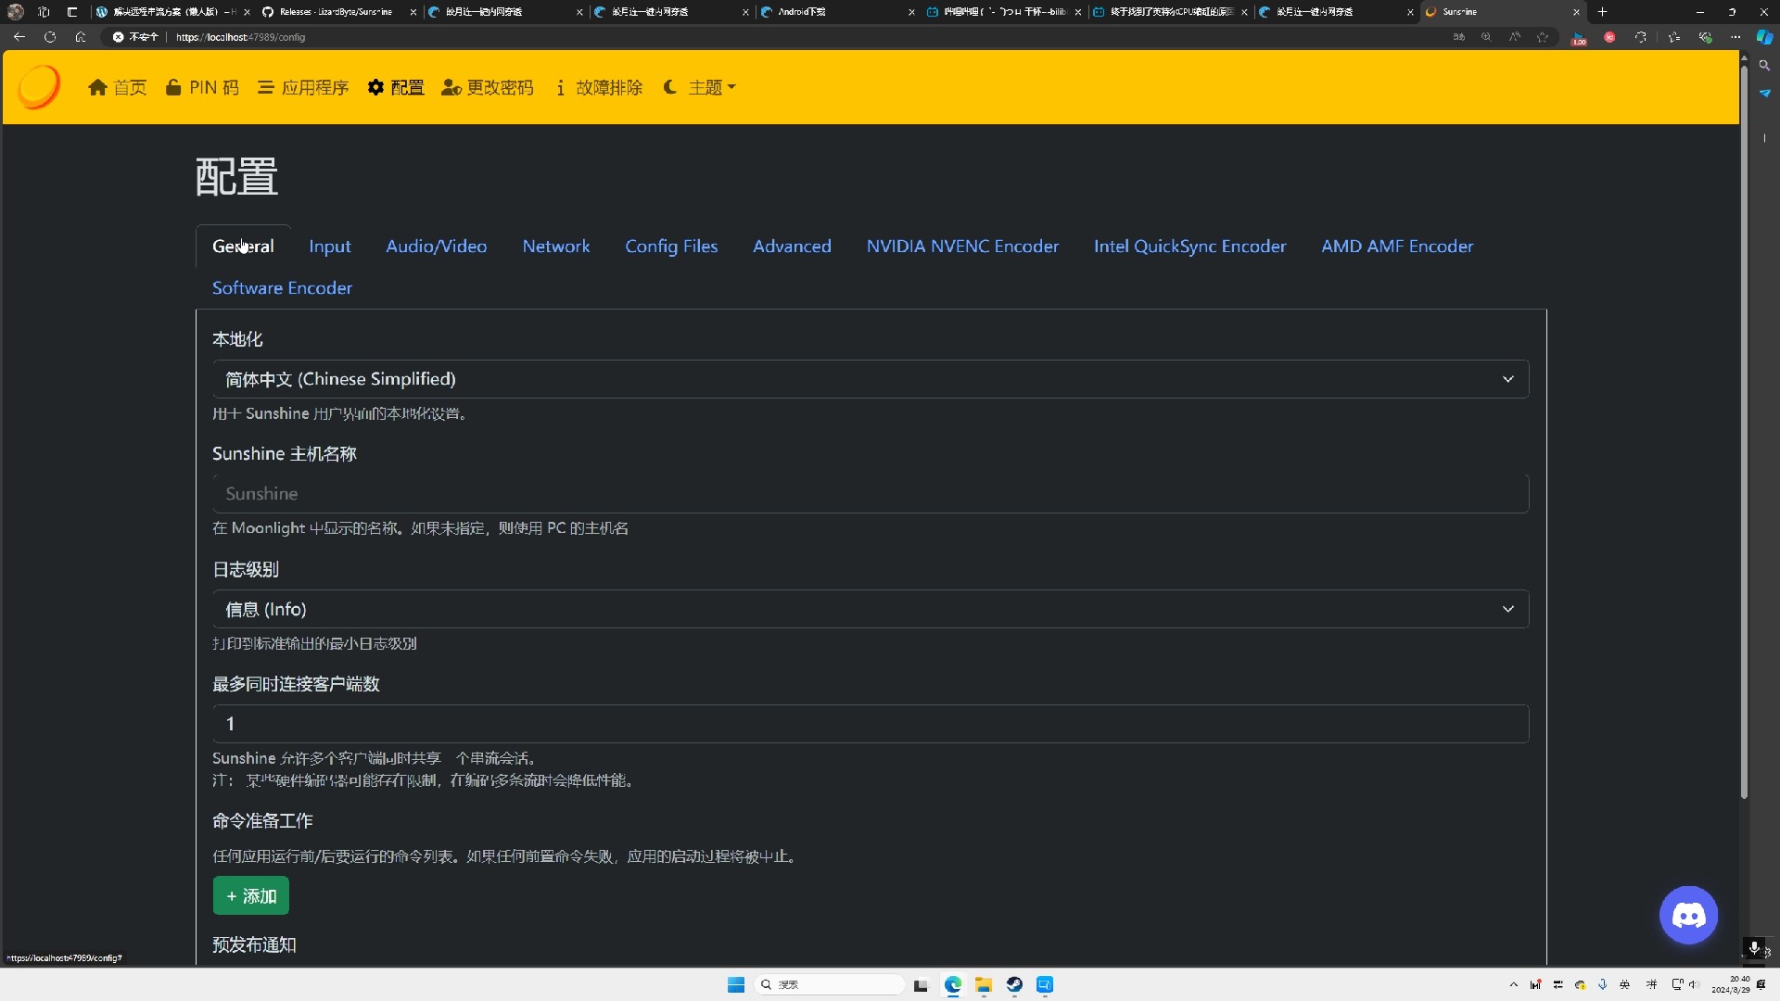Click the red extension icon in toolbar
This screenshot has height=1001, width=1780.
pos(1609,37)
